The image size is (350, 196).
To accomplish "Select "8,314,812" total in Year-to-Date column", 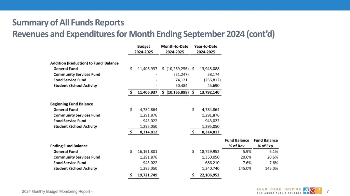I will point(211,132).
